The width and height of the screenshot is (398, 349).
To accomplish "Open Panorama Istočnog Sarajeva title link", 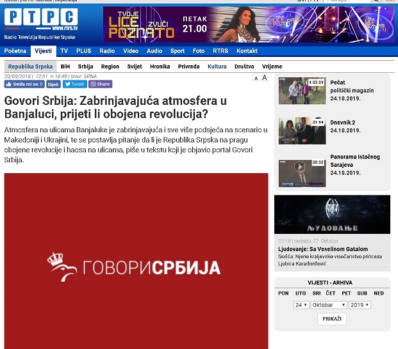I will [x=355, y=160].
